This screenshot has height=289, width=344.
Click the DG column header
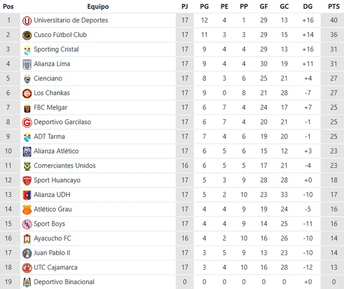click(x=307, y=6)
